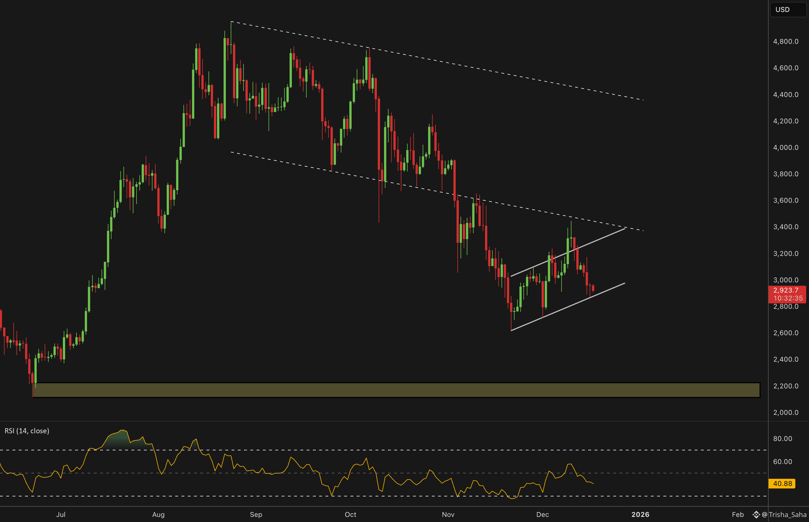Viewport: 809px width, 522px height.
Task: Click the 4,800.0 price axis label
Action: [786, 41]
